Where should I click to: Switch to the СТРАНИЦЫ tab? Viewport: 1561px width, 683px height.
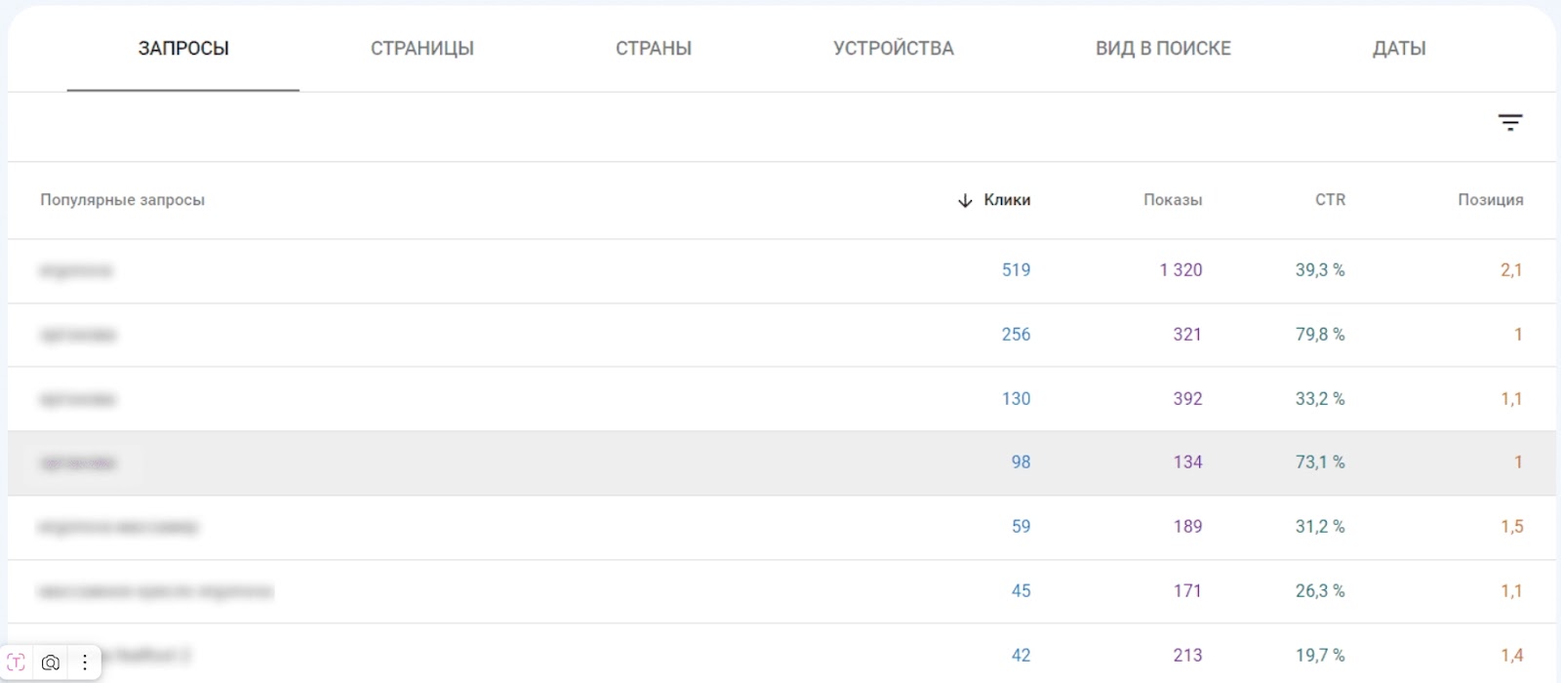421,48
